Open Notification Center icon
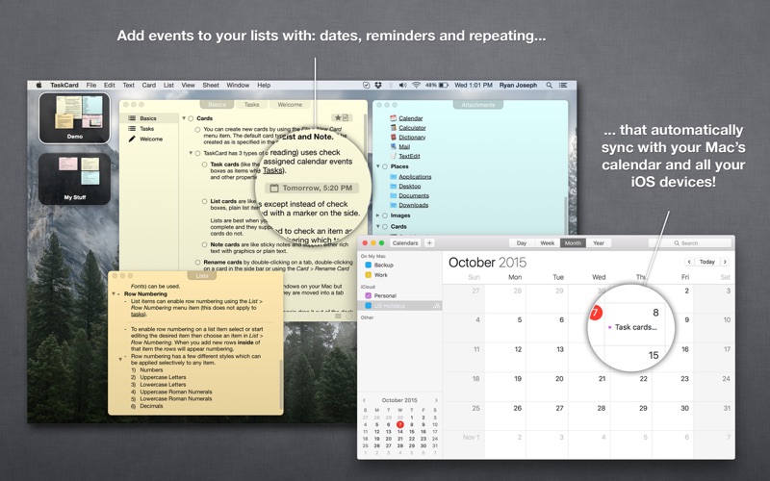 [563, 85]
